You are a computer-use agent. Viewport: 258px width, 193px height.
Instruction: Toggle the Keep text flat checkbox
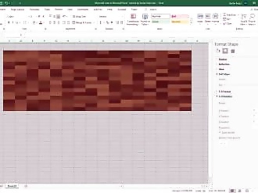(x=220, y=132)
